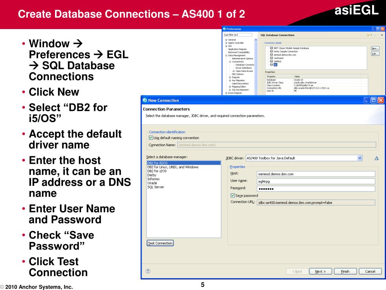Expand the Ant node in Preferences
This screenshot has width=386, height=290.
(x=226, y=46)
